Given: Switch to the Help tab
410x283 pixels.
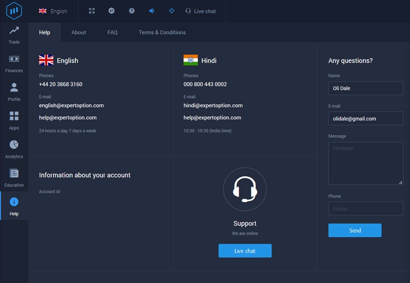Looking at the screenshot, I should coord(45,33).
